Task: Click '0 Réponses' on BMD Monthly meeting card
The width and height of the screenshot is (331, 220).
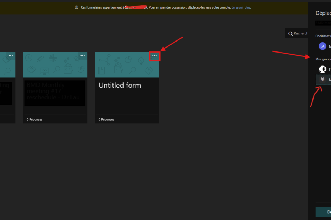Action: (x=35, y=120)
